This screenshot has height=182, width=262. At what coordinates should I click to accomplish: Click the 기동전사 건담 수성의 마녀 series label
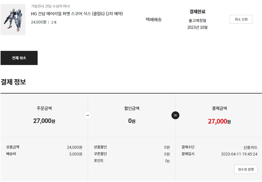(50, 6)
